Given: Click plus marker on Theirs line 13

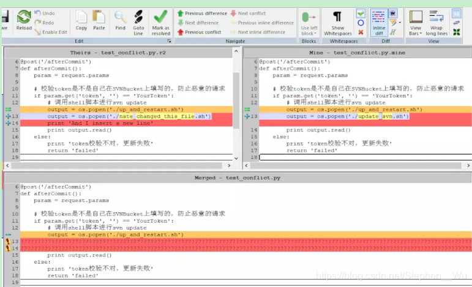Looking at the screenshot, I should point(8,116).
